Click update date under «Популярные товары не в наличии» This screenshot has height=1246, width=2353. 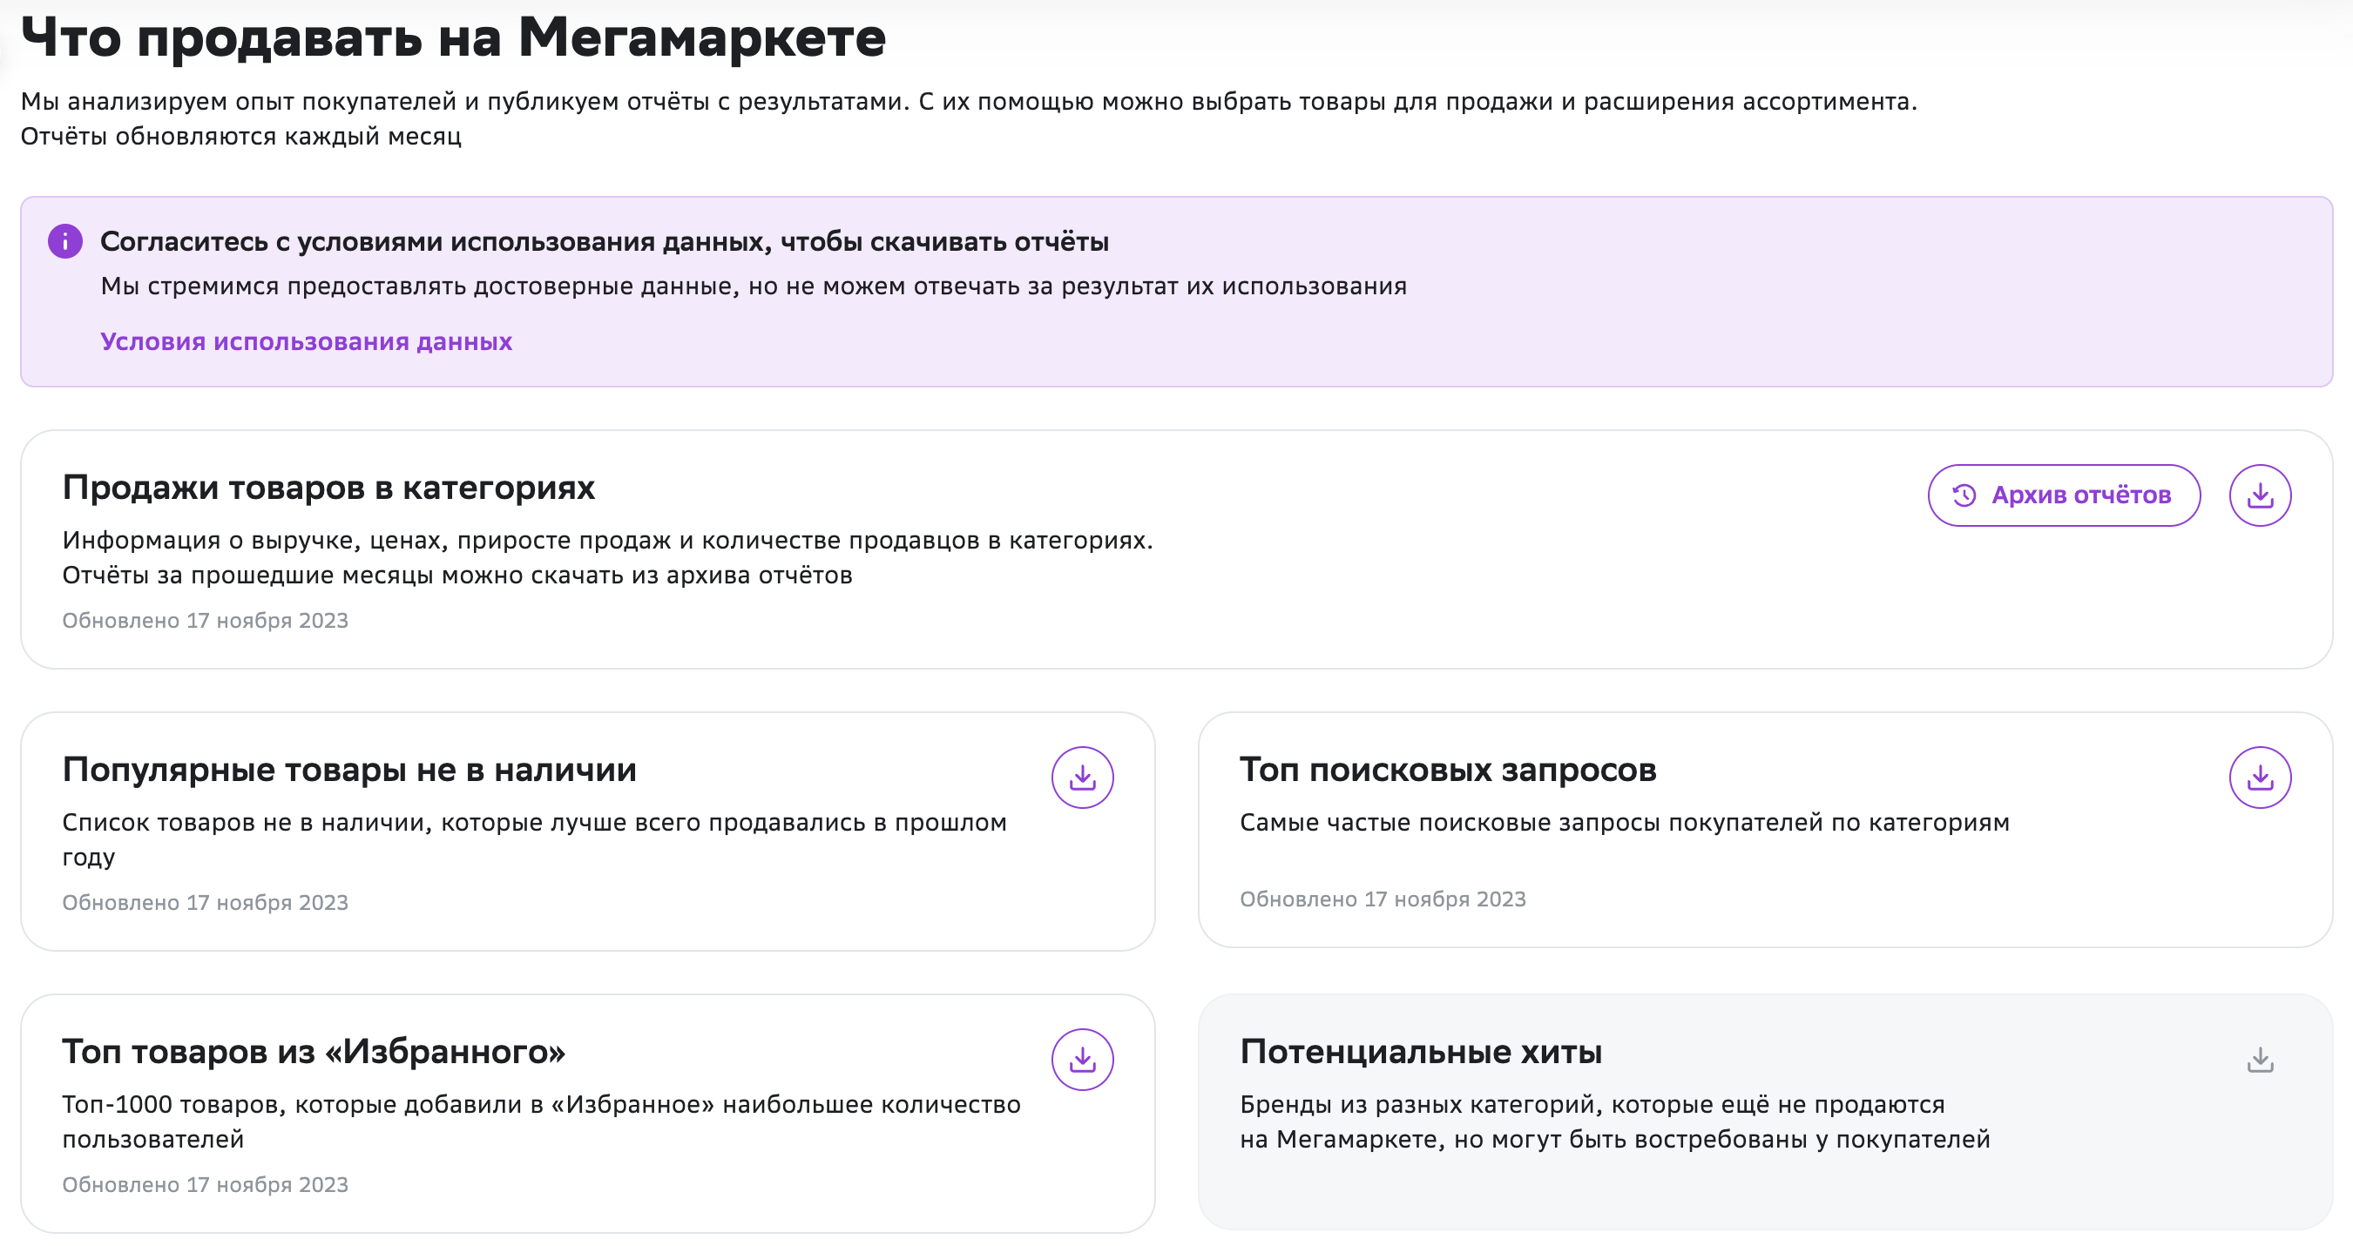coord(206,903)
